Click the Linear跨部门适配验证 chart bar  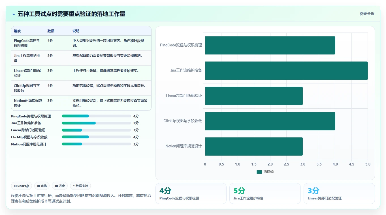[x=254, y=96]
